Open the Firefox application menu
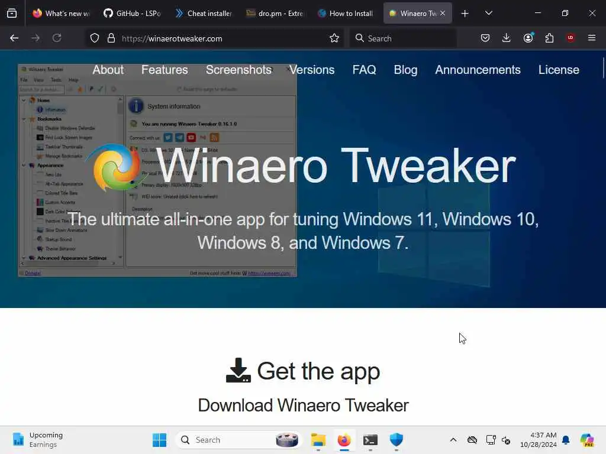606x454 pixels. (x=592, y=38)
